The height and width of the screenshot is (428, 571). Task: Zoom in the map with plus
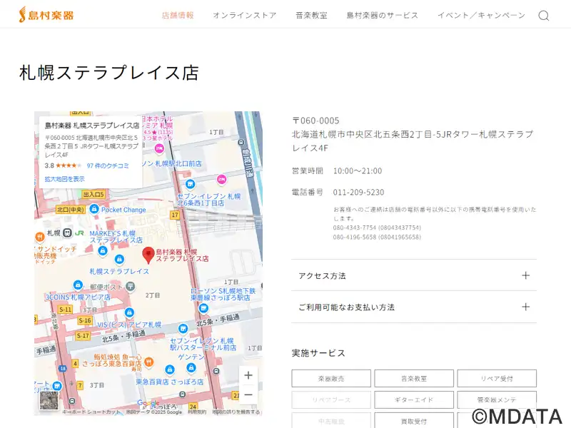point(248,375)
